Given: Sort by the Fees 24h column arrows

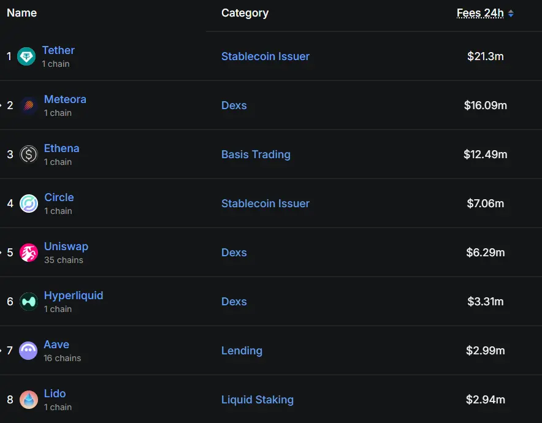Looking at the screenshot, I should point(511,13).
